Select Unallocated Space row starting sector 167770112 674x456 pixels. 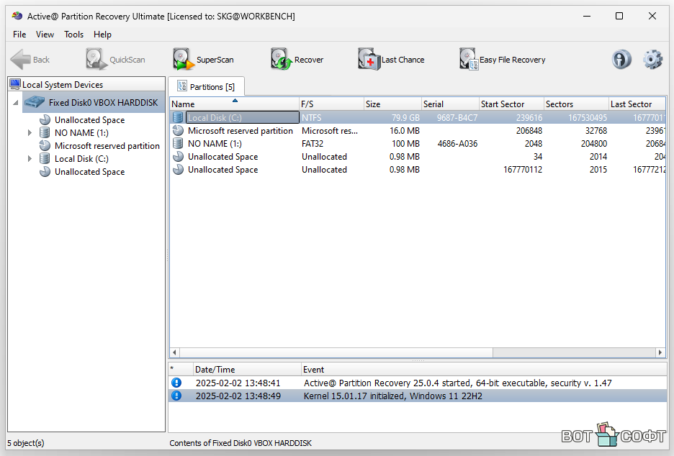point(418,170)
